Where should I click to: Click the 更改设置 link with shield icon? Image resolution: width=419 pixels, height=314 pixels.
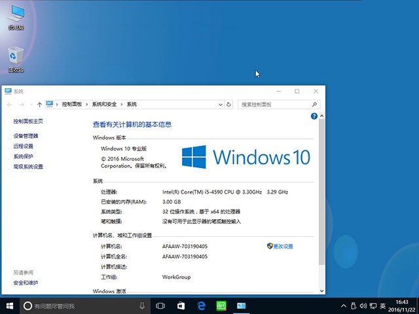click(283, 246)
